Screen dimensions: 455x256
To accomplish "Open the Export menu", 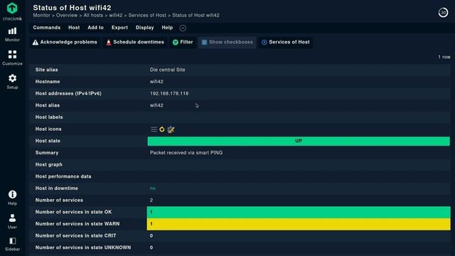I will point(119,28).
